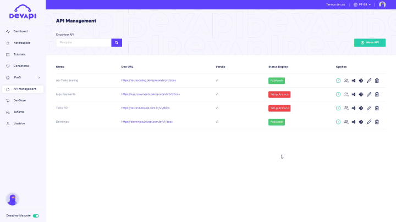Select the Devninjas name cell

[x=62, y=122]
